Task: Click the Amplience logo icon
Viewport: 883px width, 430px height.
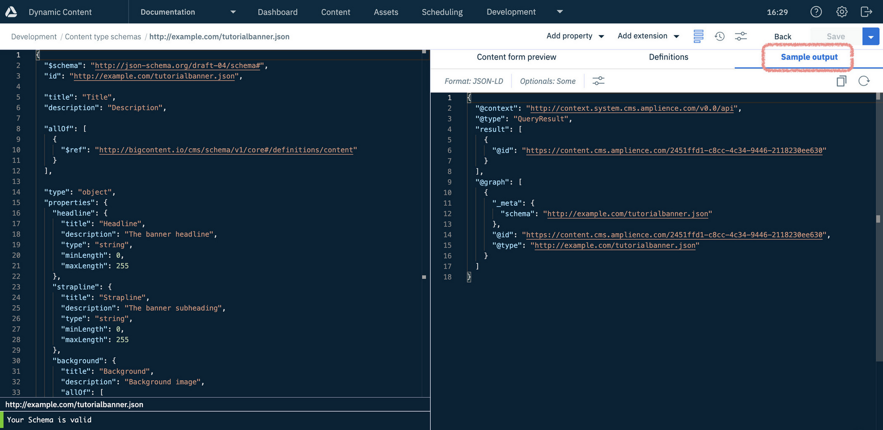Action: tap(11, 12)
